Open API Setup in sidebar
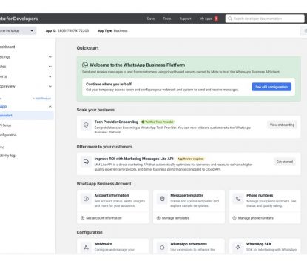307x267 pixels. 6,125
